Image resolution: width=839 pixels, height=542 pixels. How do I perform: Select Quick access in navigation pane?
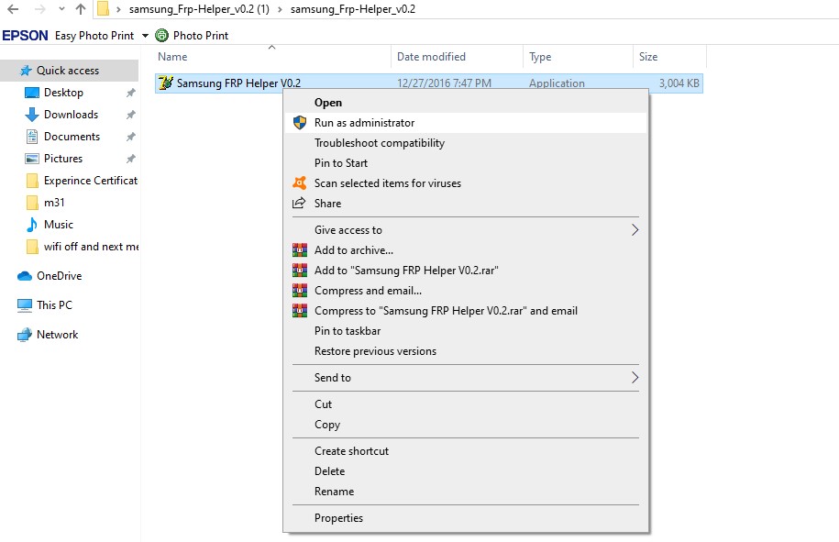point(69,71)
